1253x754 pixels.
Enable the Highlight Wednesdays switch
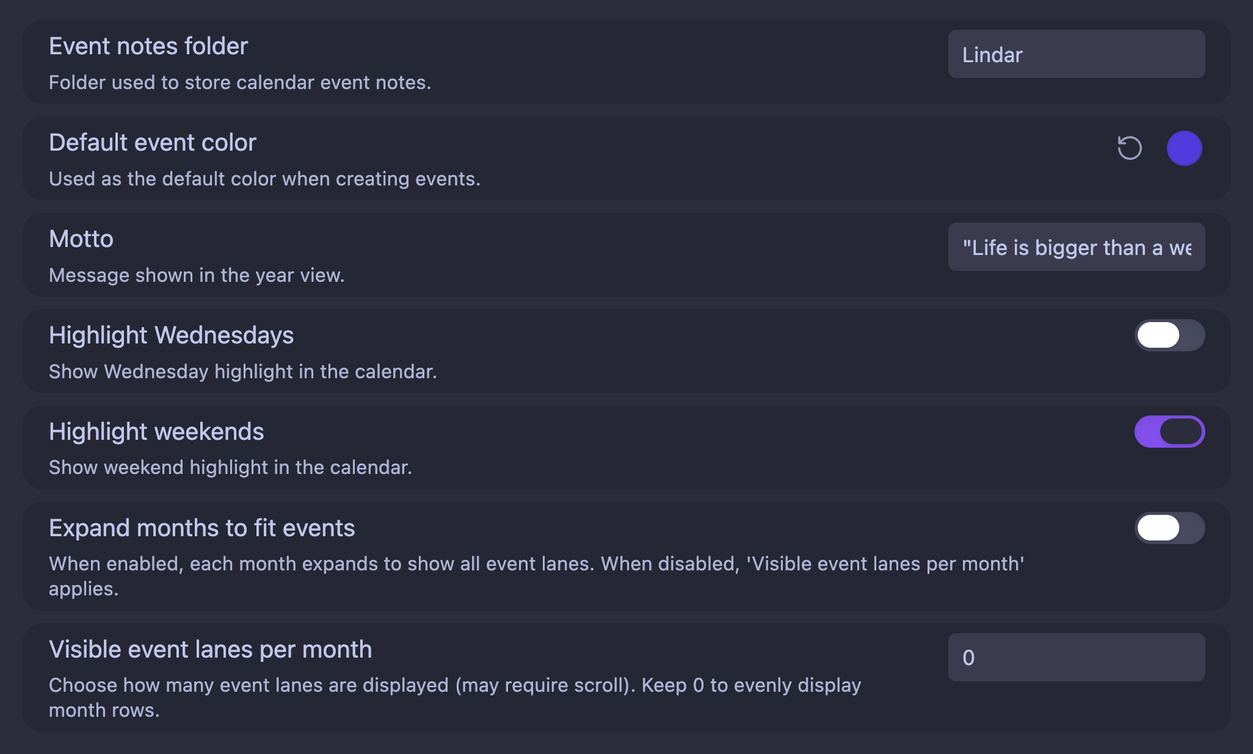click(1169, 335)
